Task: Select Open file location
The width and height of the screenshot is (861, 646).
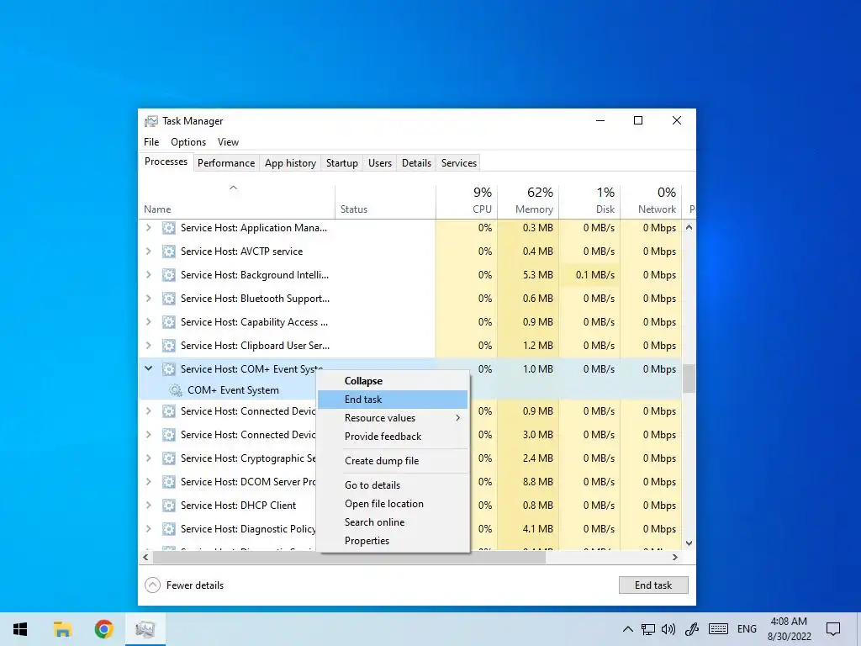Action: 393,504
